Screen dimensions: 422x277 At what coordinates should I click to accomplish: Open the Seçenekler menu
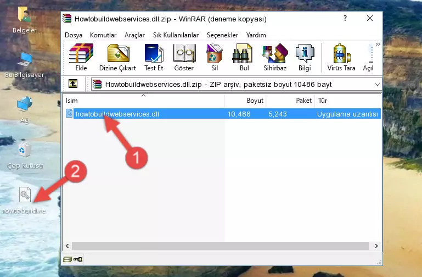[222, 35]
